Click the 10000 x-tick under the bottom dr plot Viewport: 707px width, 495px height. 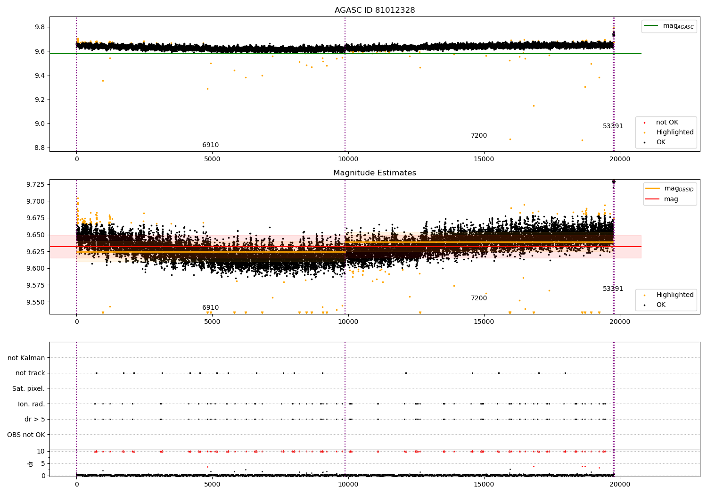pyautogui.click(x=348, y=484)
